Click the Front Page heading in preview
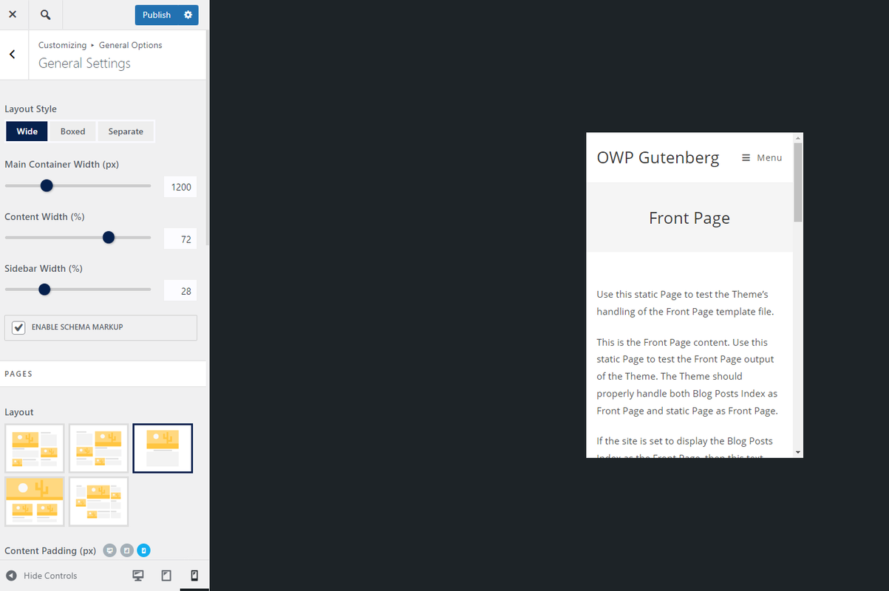 689,218
